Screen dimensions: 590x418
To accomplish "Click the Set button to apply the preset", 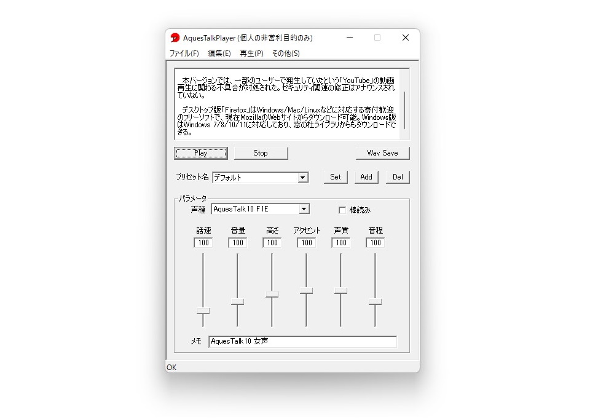I will pos(335,176).
